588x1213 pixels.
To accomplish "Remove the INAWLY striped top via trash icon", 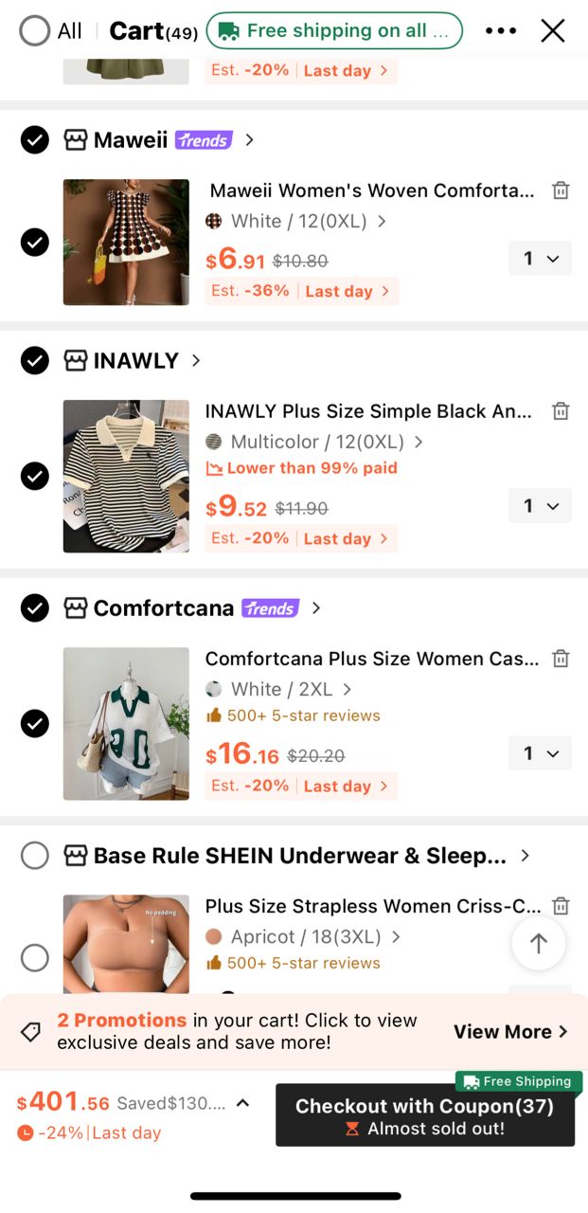I will click(x=561, y=411).
